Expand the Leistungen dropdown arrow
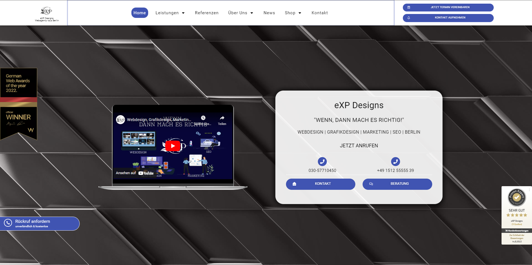 coord(183,13)
